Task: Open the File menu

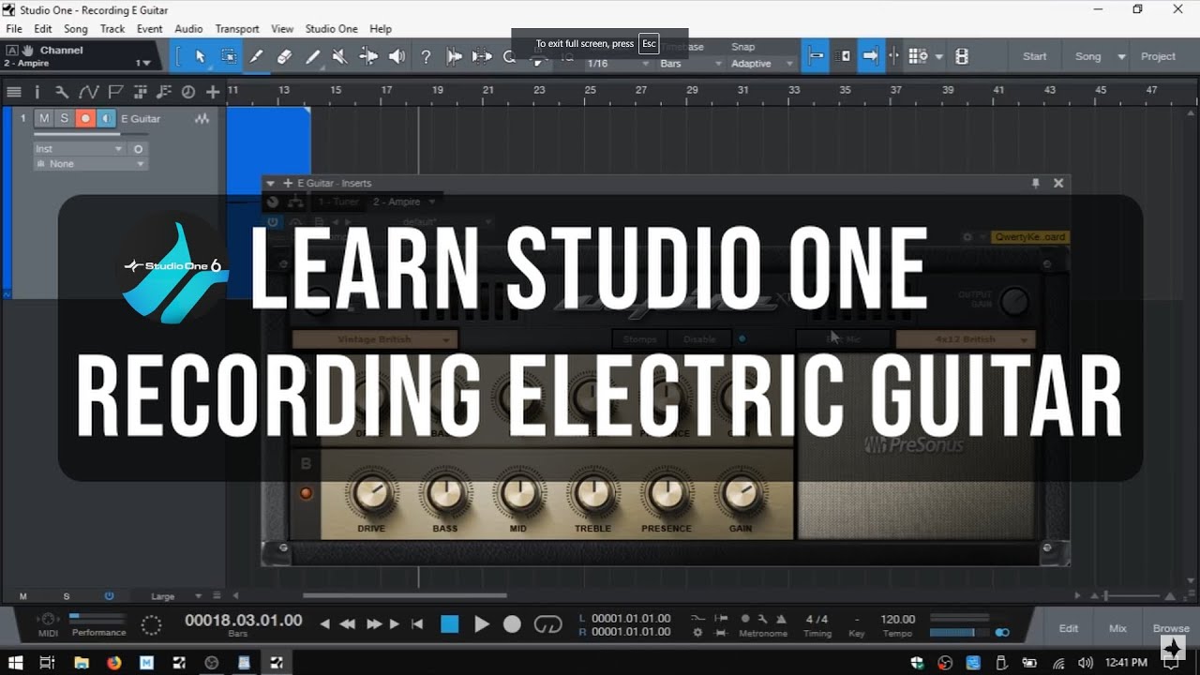Action: point(14,29)
